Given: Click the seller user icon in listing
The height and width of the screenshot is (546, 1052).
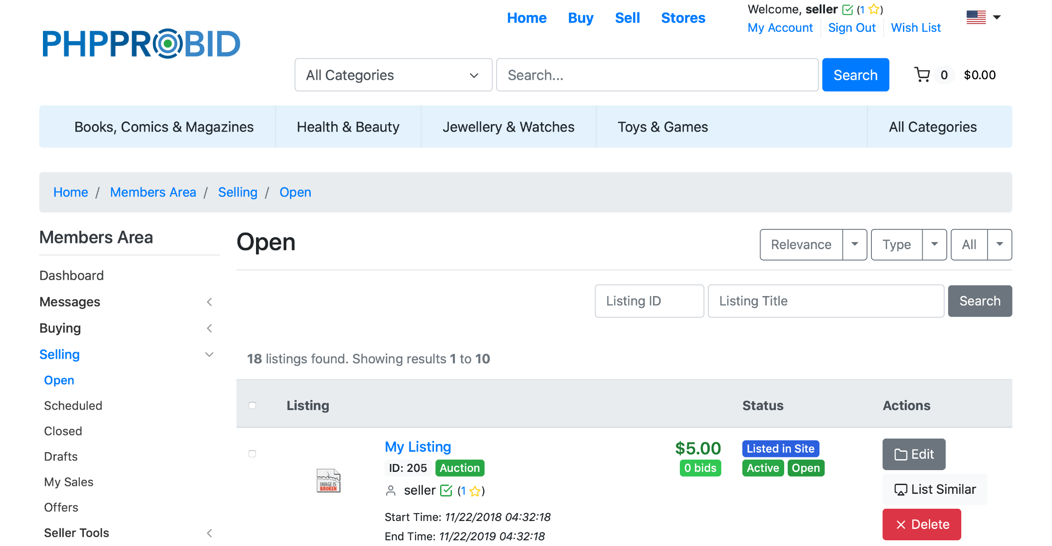Looking at the screenshot, I should point(390,490).
